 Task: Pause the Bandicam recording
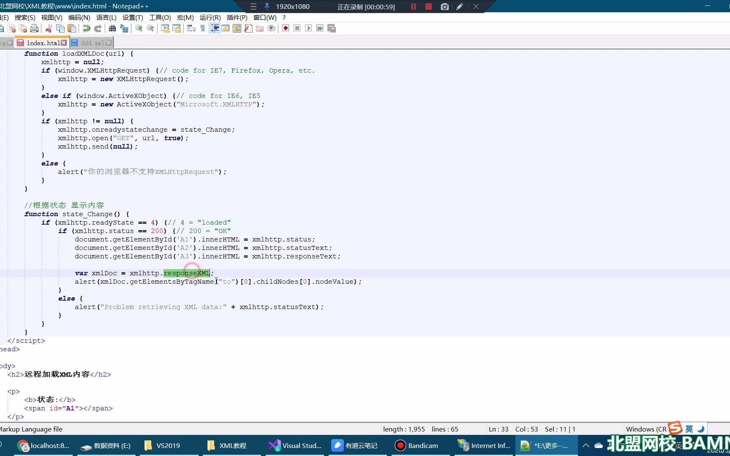[x=413, y=7]
